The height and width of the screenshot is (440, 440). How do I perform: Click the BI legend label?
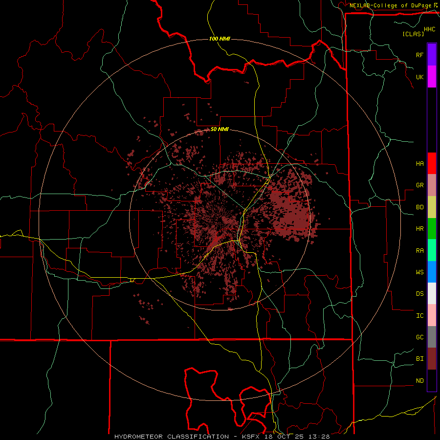419,359
